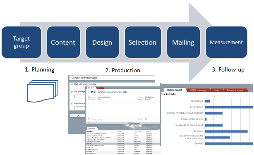Screen dimensions: 254x155
Task: Open the Bounced e-mail tab
Action: tap(235, 90)
